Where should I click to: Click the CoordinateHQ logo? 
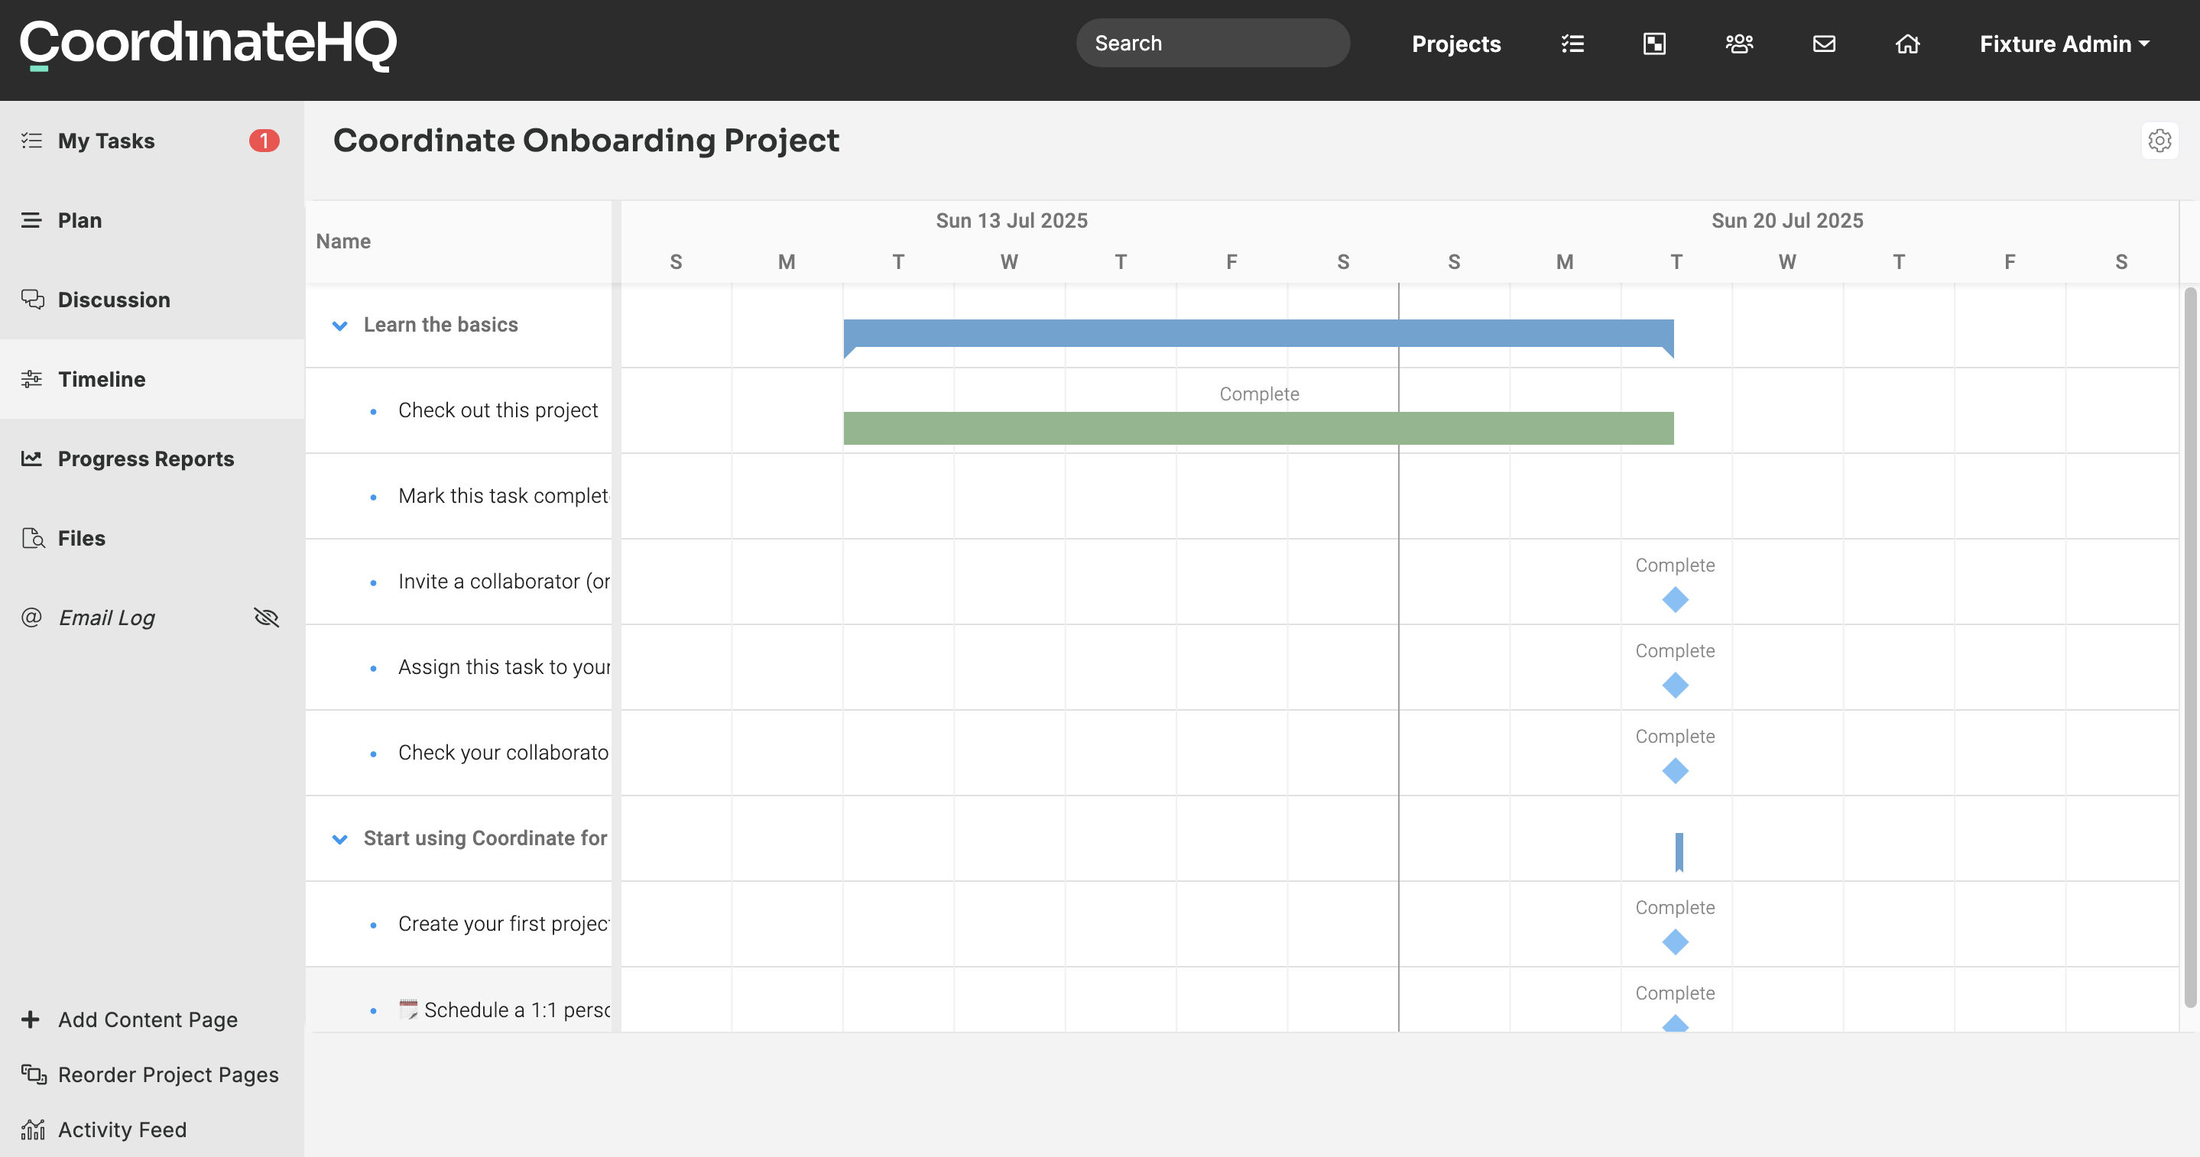pyautogui.click(x=209, y=45)
